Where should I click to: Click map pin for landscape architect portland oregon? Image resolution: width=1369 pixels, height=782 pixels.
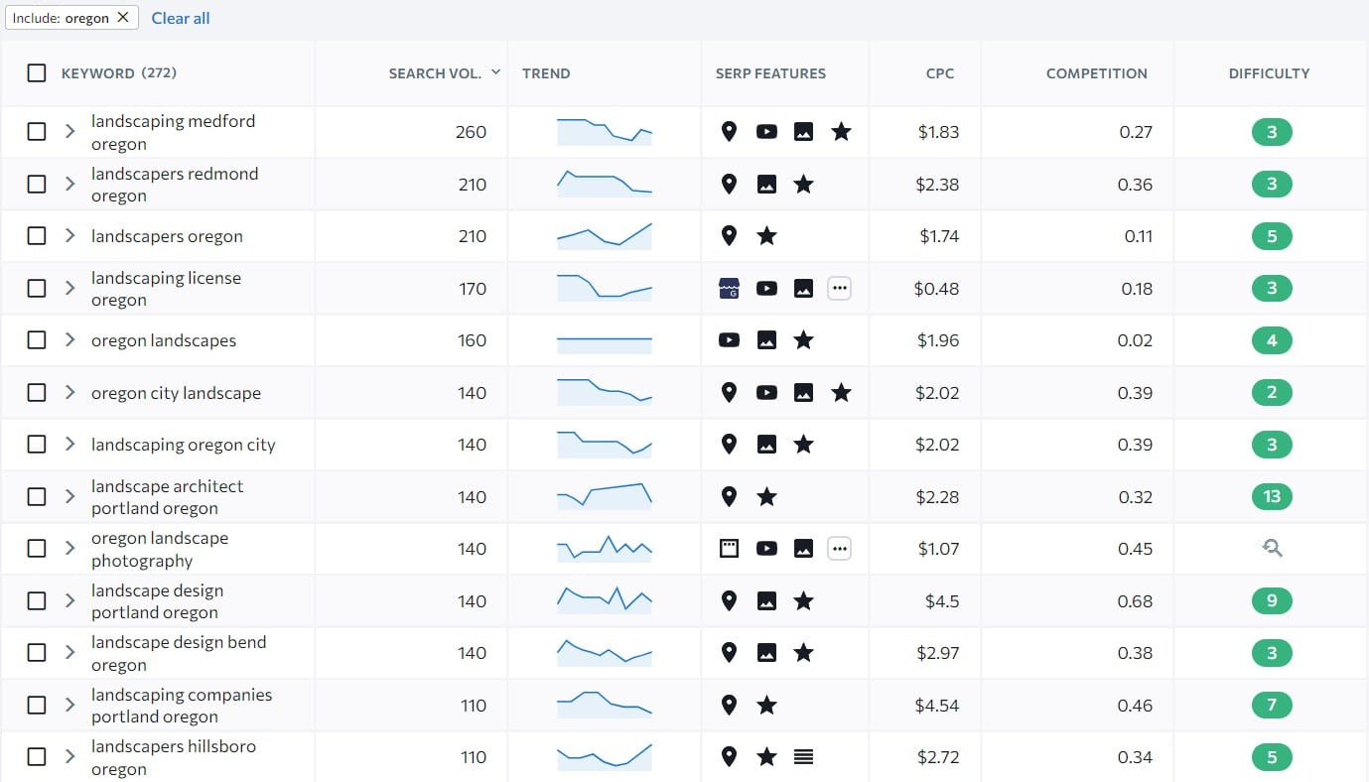click(x=729, y=497)
